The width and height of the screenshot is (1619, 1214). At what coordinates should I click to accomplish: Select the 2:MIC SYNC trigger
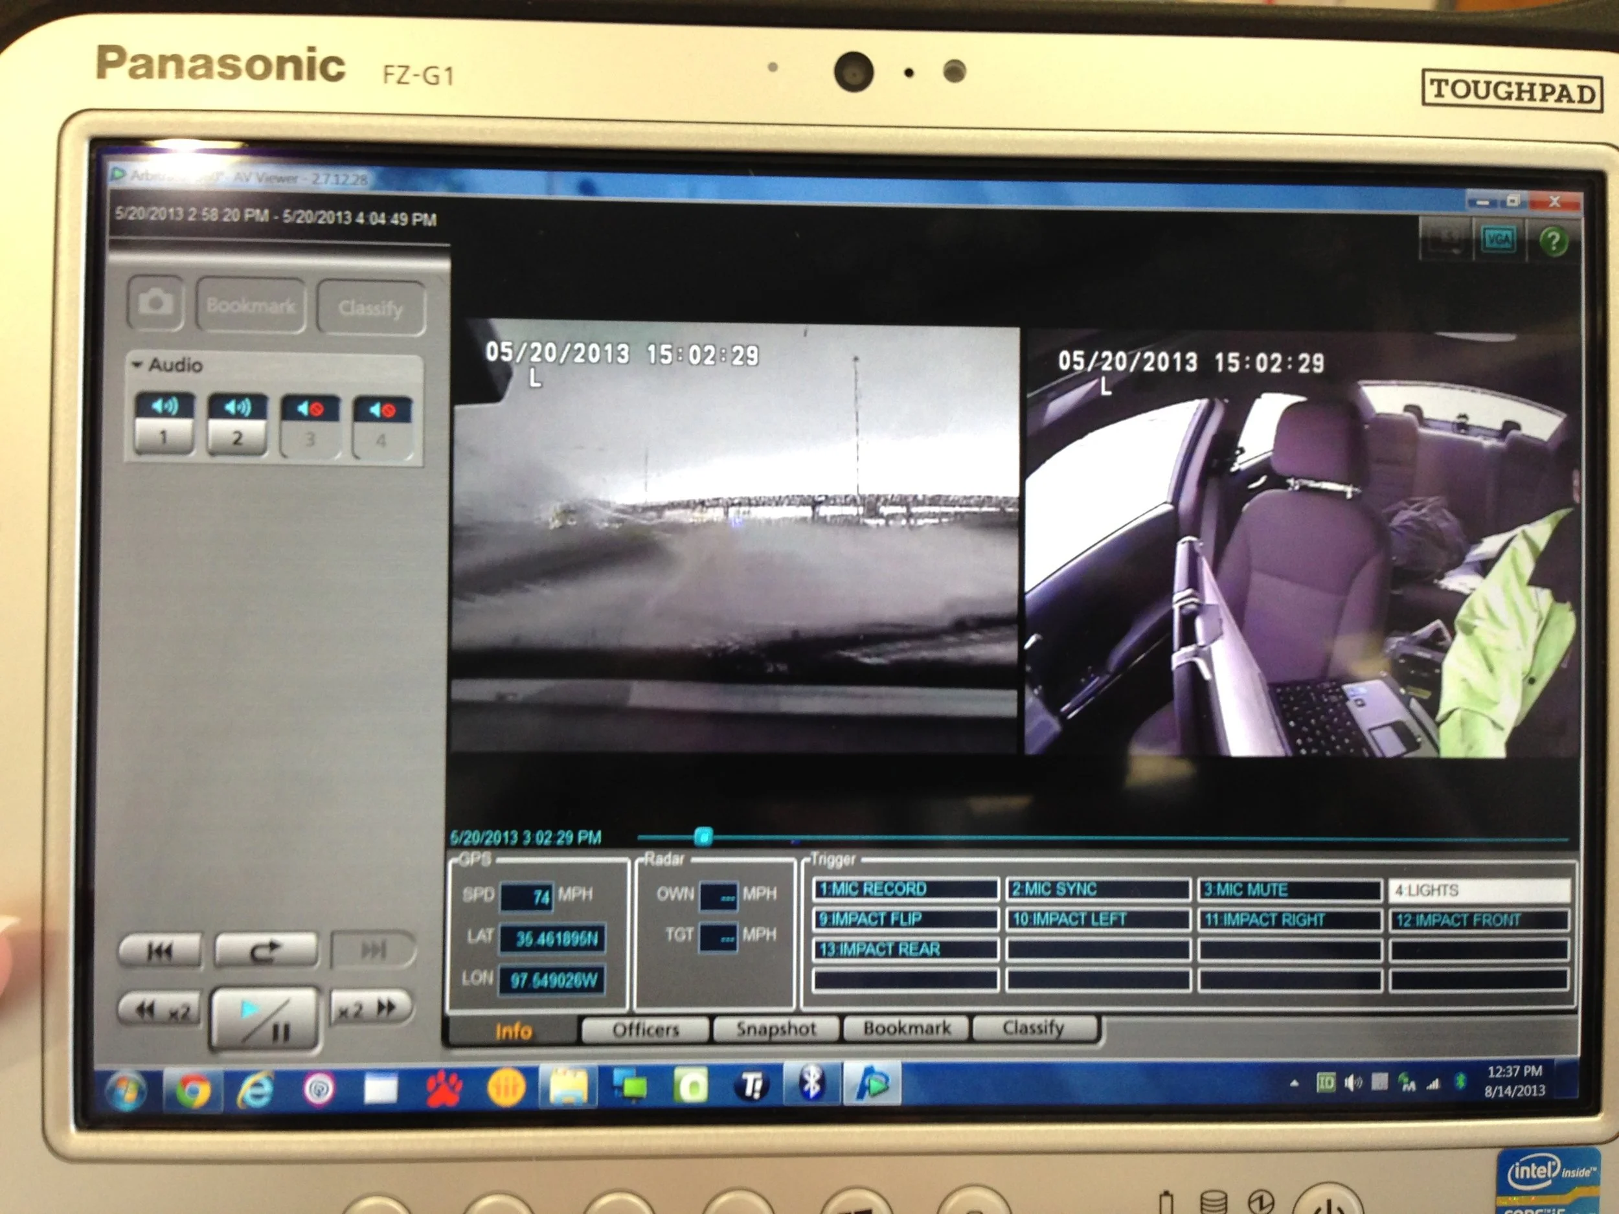pos(1098,889)
